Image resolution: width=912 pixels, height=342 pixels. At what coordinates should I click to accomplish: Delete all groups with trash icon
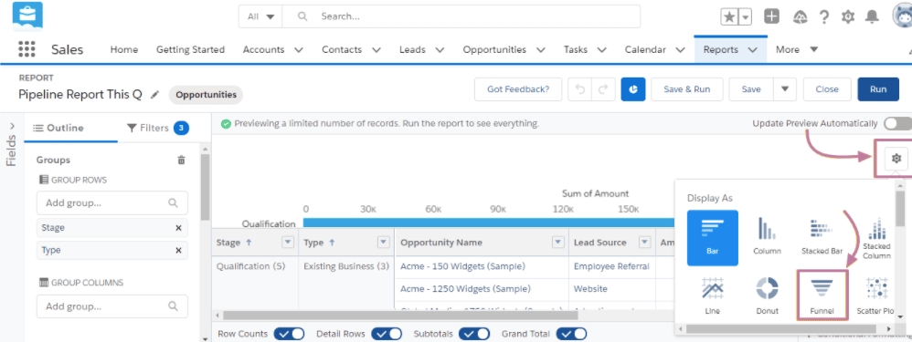(182, 160)
